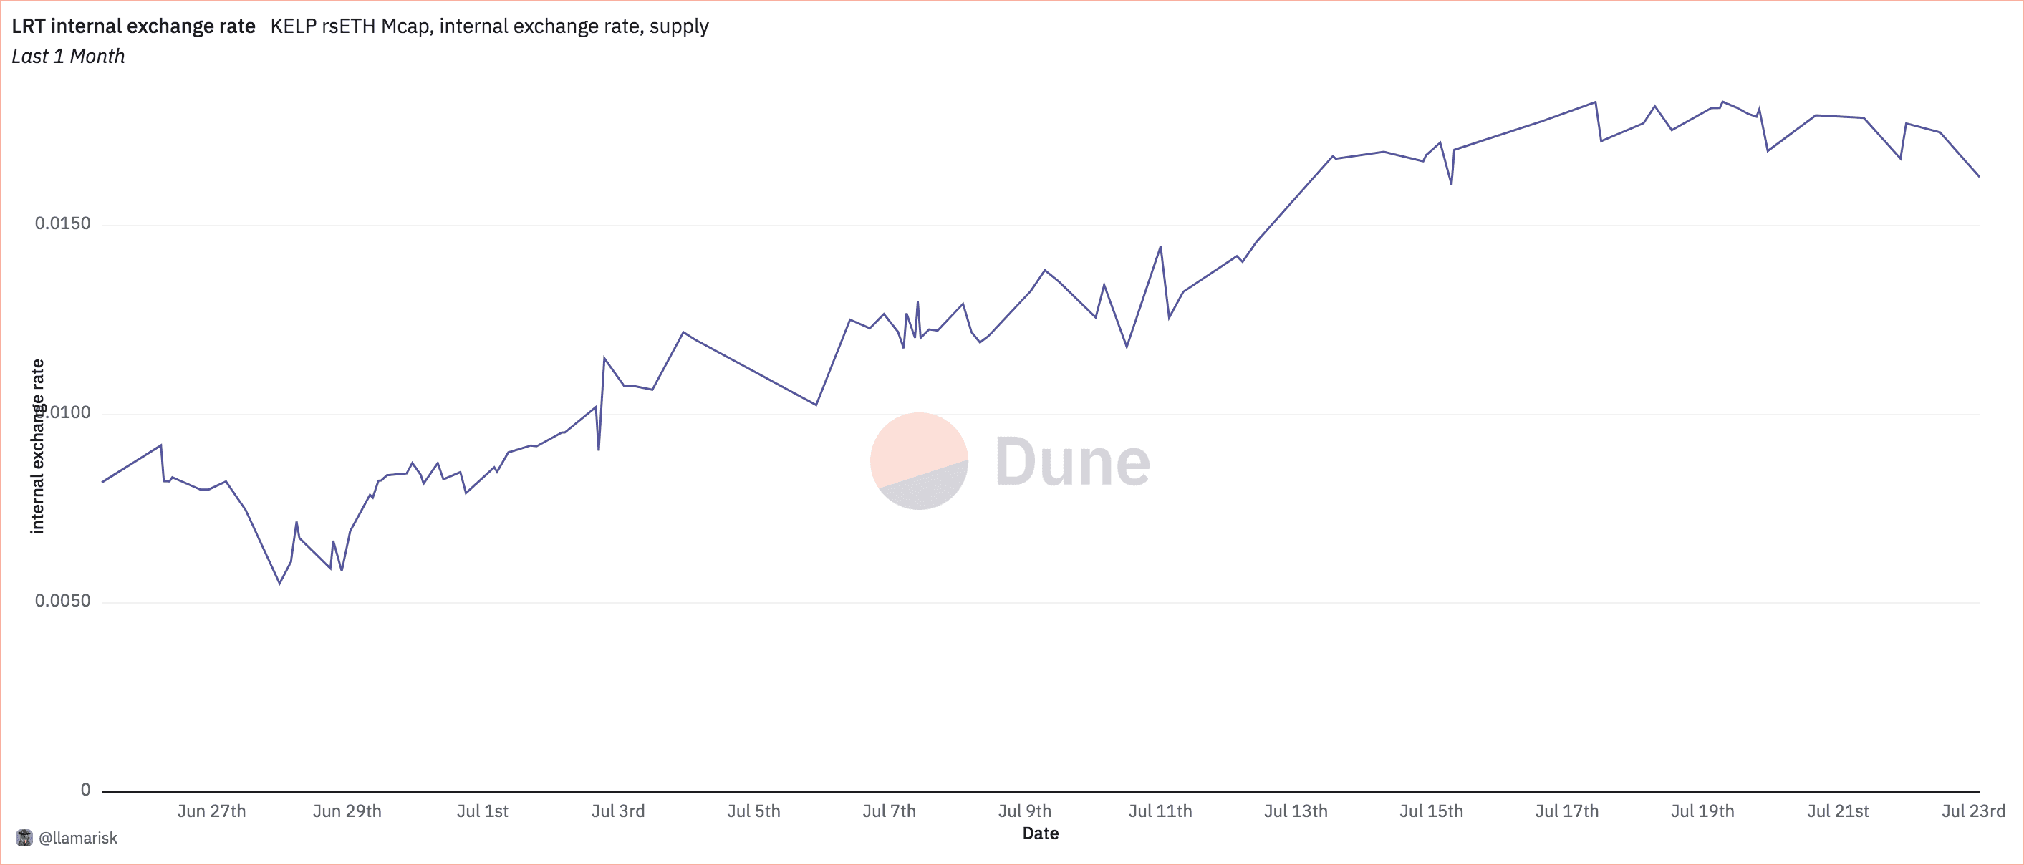
Task: Click the Jul 1st date tick label
Action: pos(483,811)
